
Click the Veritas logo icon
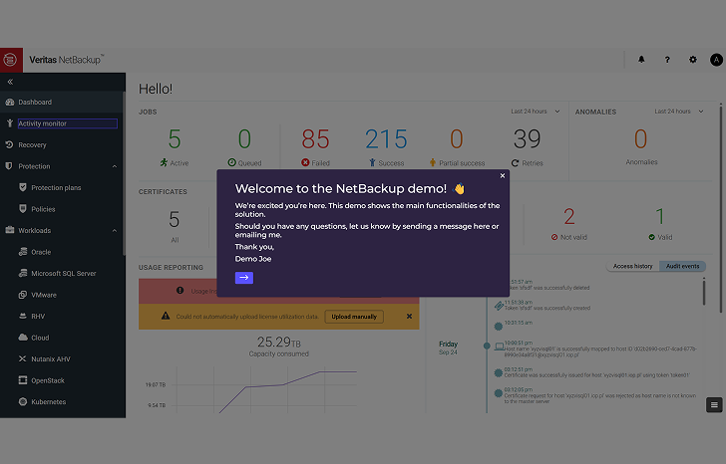[10, 60]
